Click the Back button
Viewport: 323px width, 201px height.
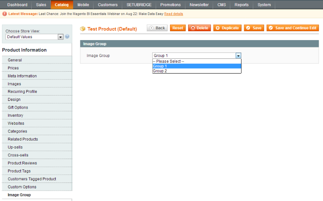click(157, 28)
